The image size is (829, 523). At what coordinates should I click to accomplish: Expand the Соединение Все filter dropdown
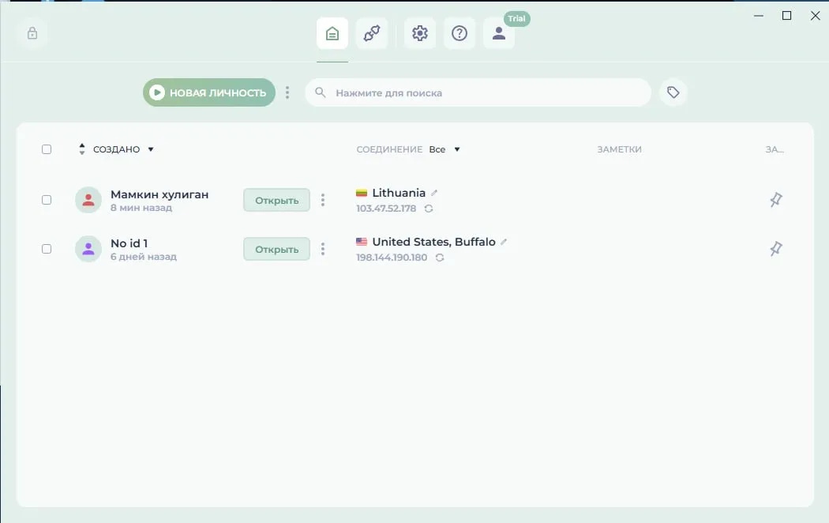pyautogui.click(x=457, y=149)
